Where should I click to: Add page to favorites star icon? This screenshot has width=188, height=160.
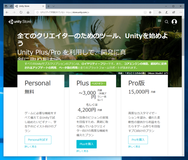coord(150,12)
